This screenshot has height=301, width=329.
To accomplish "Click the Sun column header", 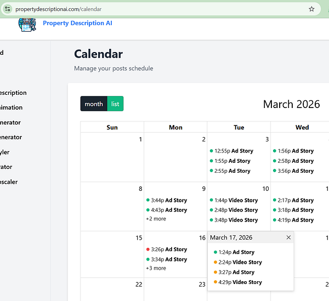I will pyautogui.click(x=112, y=127).
